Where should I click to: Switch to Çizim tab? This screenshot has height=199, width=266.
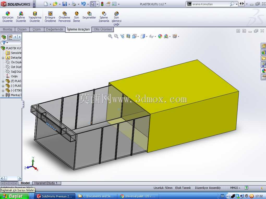pyautogui.click(x=37, y=29)
